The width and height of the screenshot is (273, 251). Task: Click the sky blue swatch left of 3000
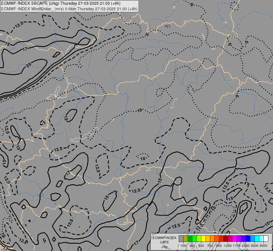252,238
